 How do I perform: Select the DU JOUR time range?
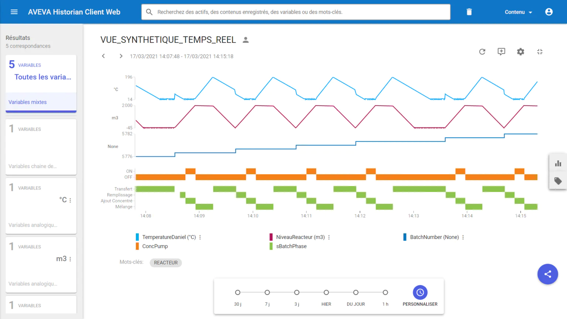point(356,292)
